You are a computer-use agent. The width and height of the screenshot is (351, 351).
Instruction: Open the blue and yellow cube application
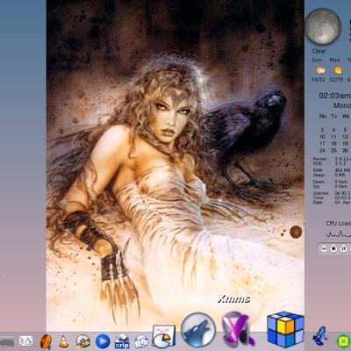(285, 329)
